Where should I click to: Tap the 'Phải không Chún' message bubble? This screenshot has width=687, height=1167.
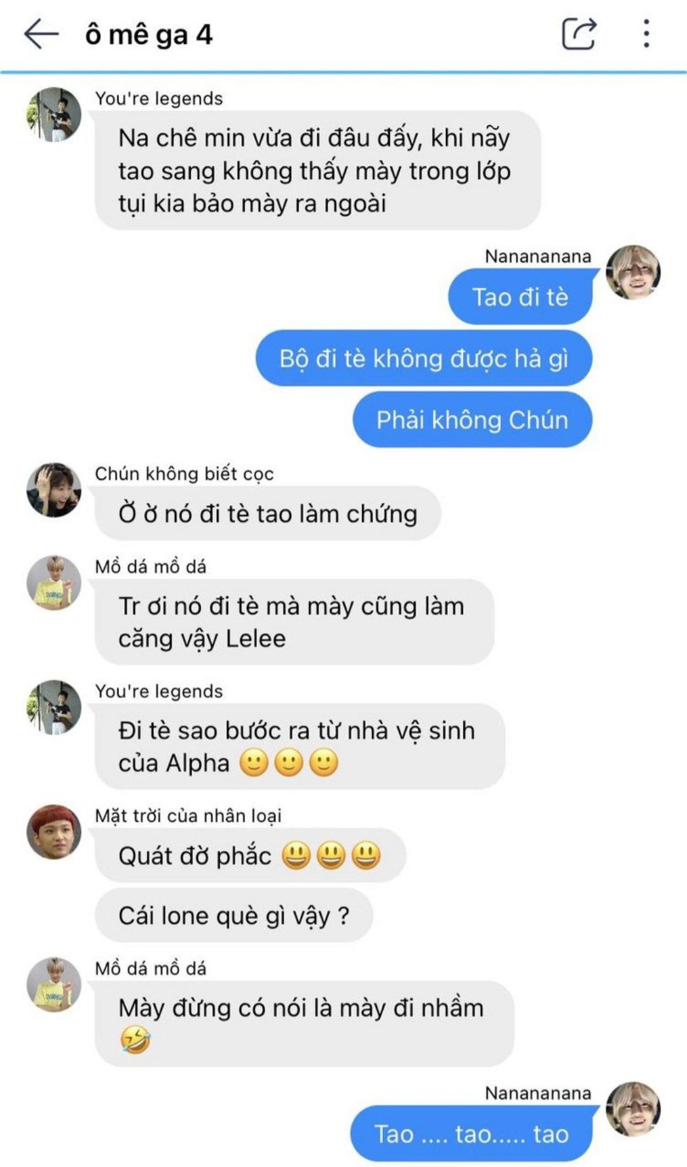tap(473, 420)
